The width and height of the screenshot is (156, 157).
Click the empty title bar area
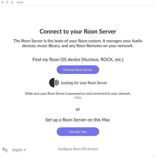click(x=90, y=3)
